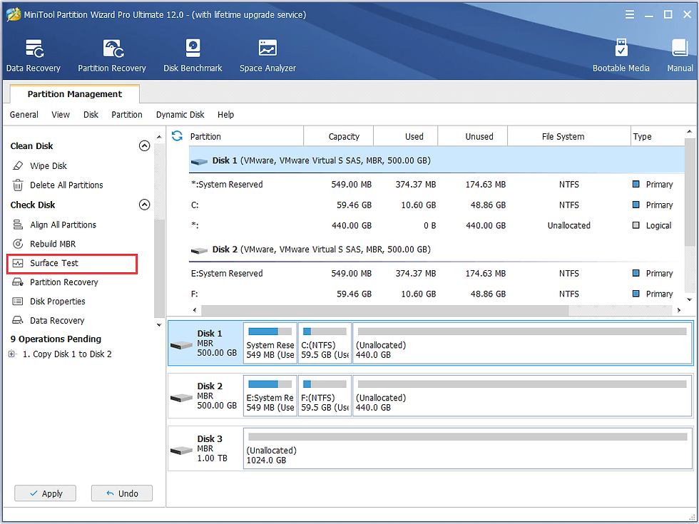Select the 440.00 GB Unallocated logical row

coord(437,225)
